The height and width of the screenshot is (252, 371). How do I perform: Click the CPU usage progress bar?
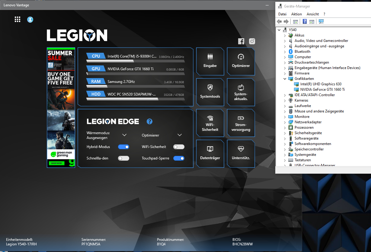136,61
